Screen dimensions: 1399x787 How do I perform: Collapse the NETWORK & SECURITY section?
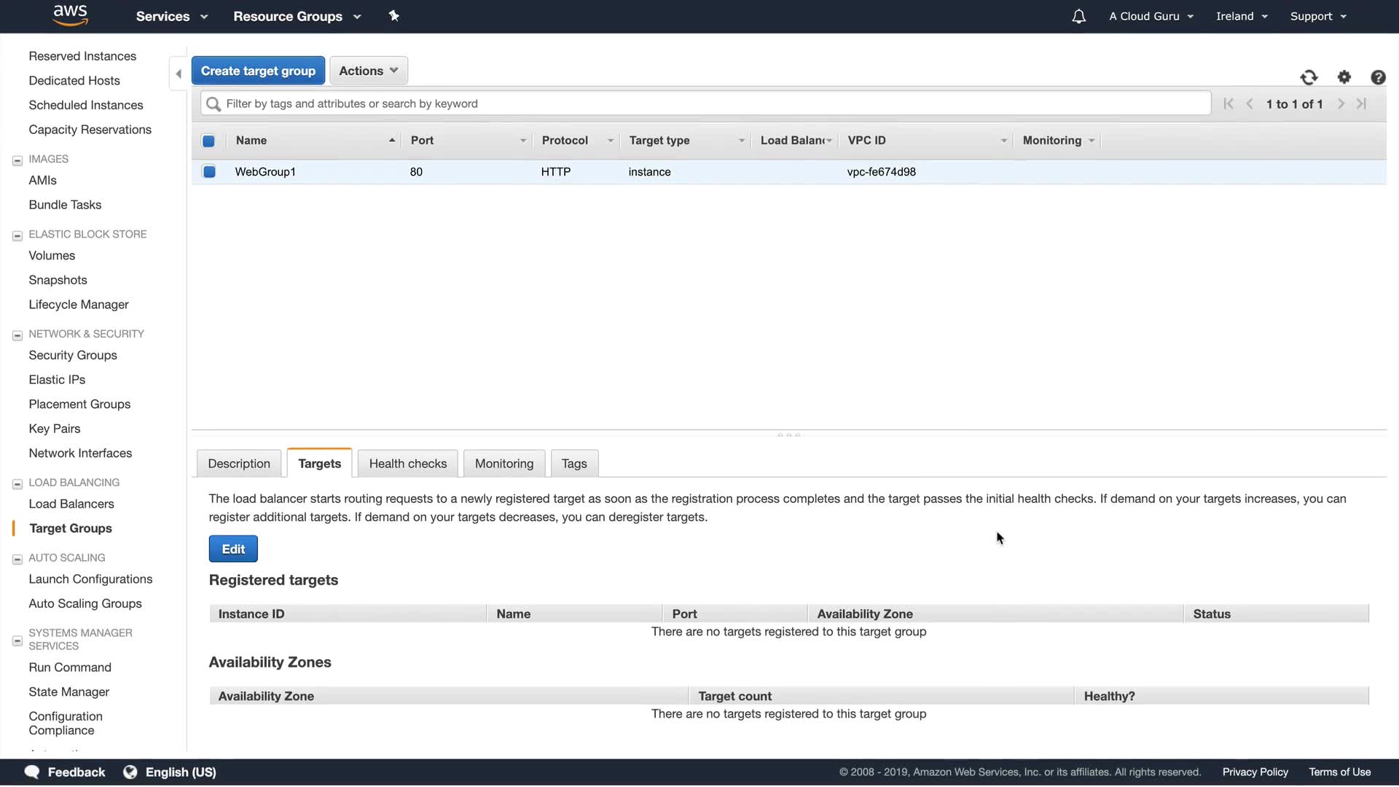tap(17, 335)
